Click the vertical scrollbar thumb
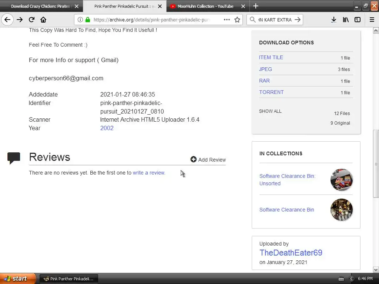Screen dimensions: 379x284 376,164
